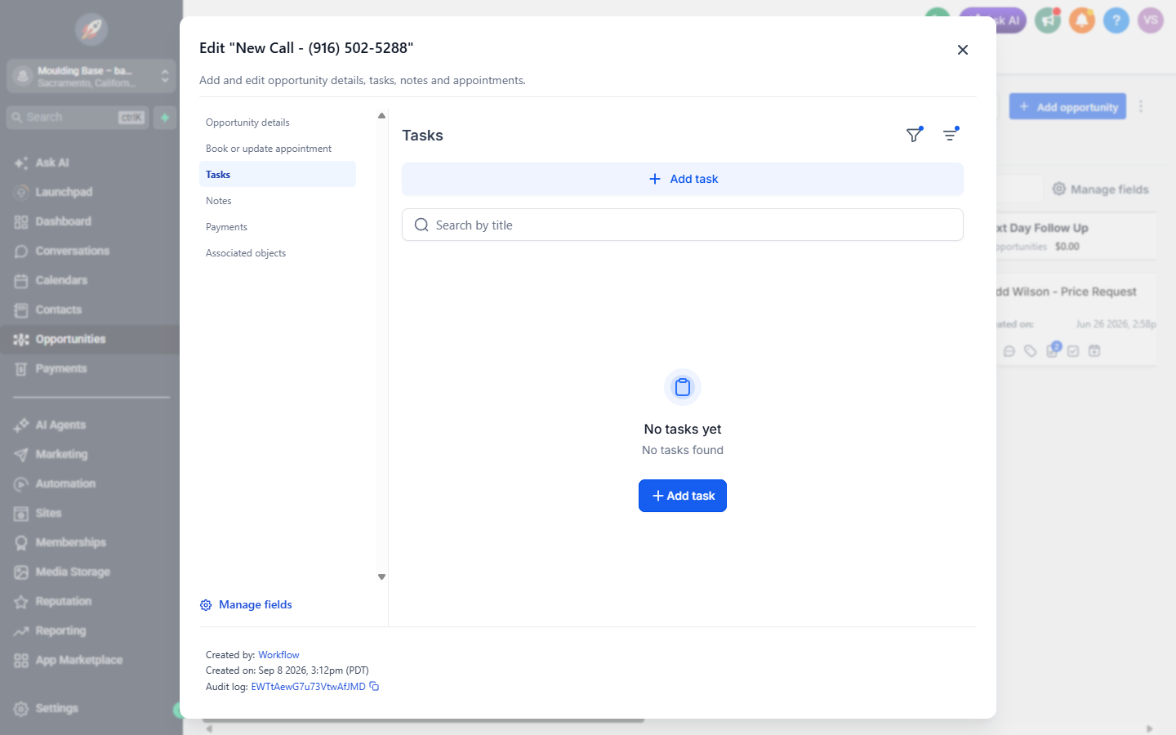
Task: Click the rocket logo in sidebar
Action: click(x=91, y=29)
